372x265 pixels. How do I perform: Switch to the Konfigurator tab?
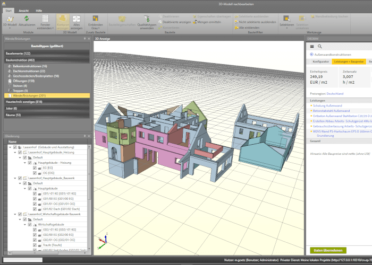[320, 61]
